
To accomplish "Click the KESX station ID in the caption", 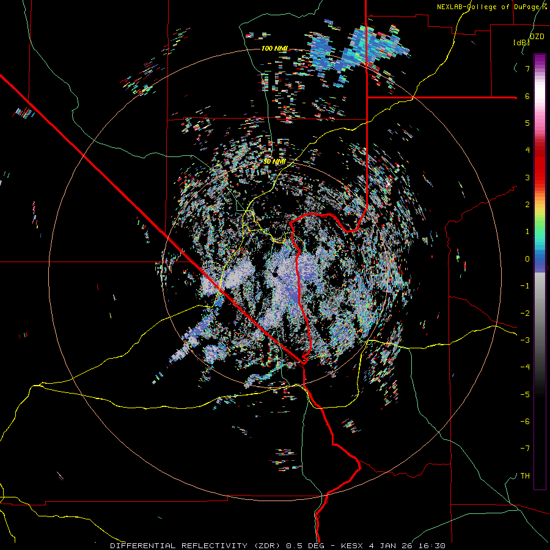I will [353, 546].
